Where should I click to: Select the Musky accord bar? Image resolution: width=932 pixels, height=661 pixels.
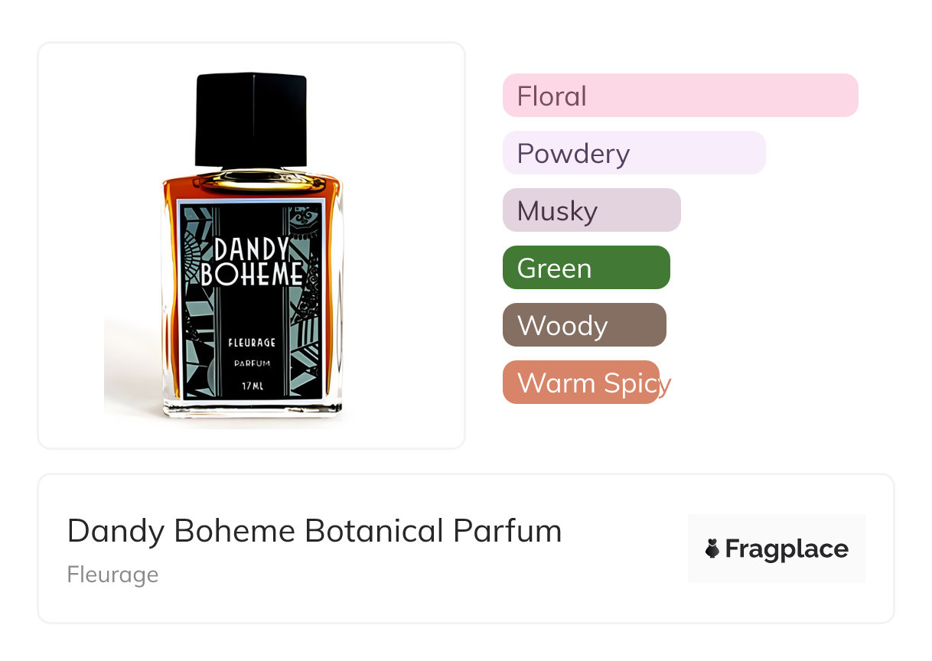(591, 210)
